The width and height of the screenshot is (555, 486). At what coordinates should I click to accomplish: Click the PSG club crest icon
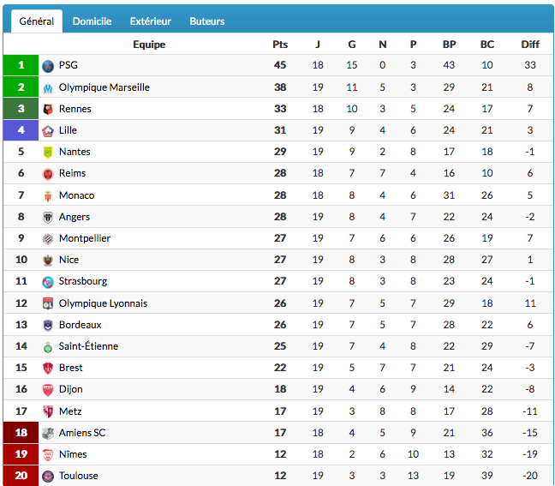click(x=48, y=66)
